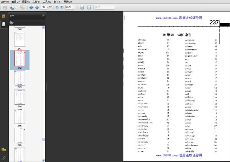The image size is (230, 162).
Task: Enable scrolling fit-width page mode icon
Action: pyautogui.click(x=82, y=7)
